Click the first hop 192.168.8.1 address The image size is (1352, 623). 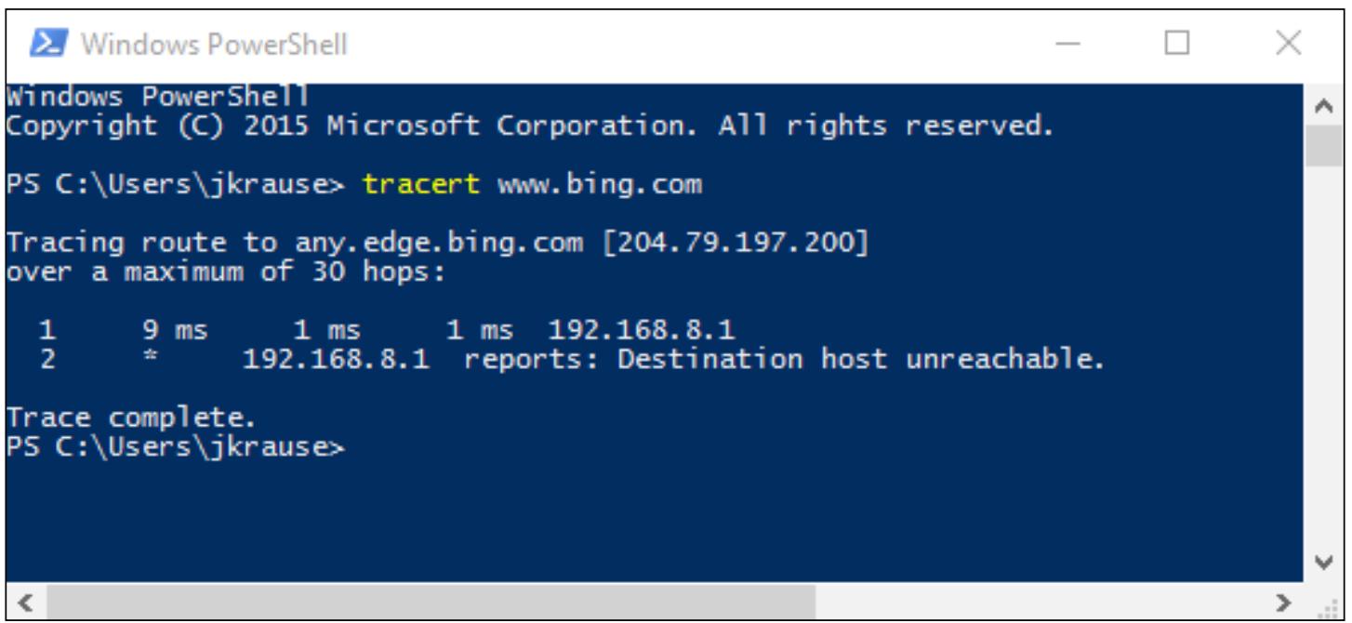coord(642,330)
